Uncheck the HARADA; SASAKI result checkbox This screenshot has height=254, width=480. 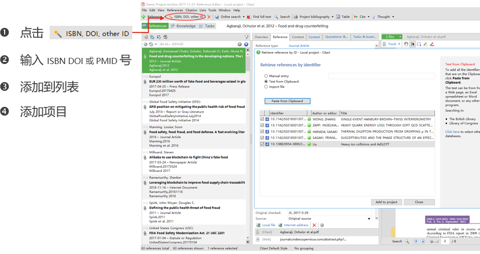pyautogui.click(x=262, y=132)
